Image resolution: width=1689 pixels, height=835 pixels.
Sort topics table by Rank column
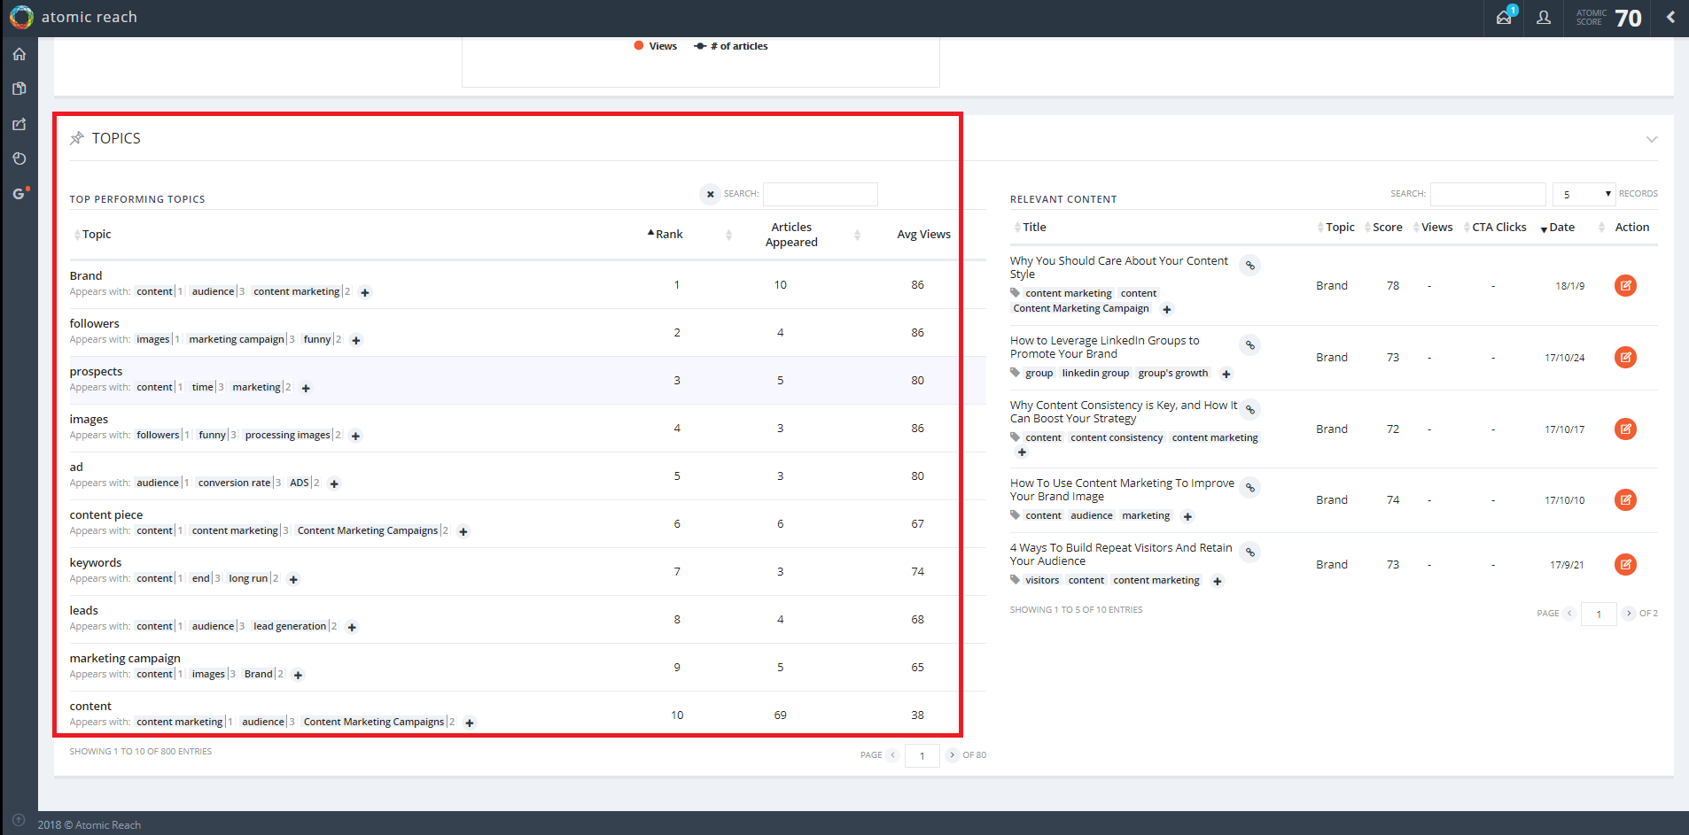[666, 234]
